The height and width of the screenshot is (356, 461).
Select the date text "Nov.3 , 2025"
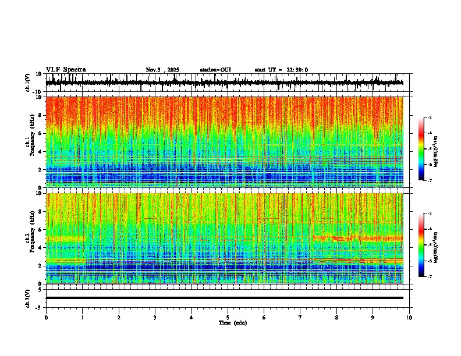click(x=162, y=70)
